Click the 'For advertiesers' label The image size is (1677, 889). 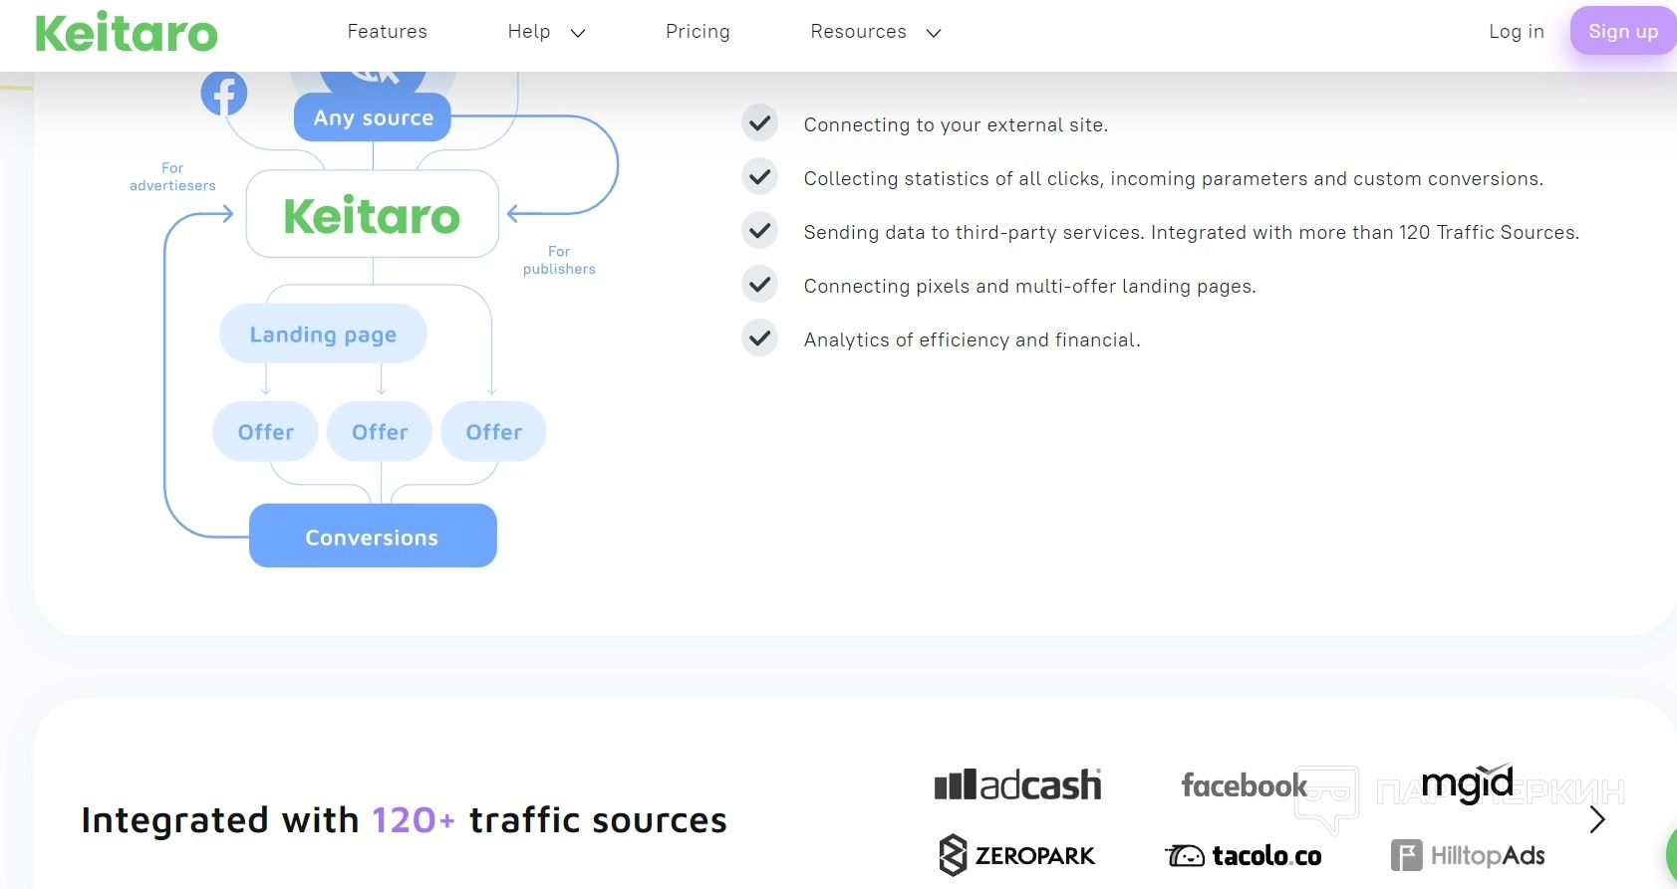pos(172,177)
